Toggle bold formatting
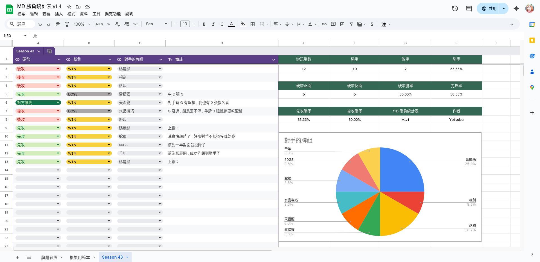Image resolution: width=540 pixels, height=262 pixels. pos(204,24)
